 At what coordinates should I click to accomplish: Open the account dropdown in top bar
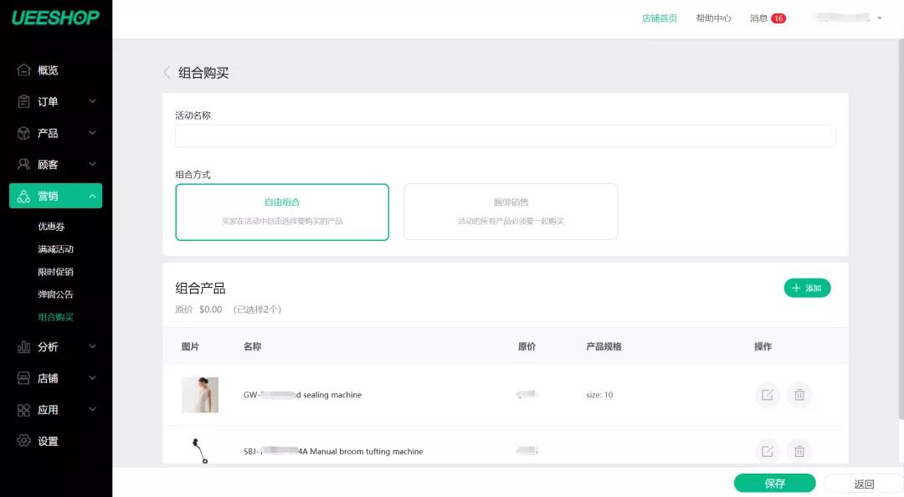point(847,18)
